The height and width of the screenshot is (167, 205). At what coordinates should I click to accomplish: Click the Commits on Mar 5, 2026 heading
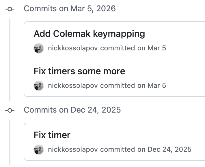coord(70,9)
